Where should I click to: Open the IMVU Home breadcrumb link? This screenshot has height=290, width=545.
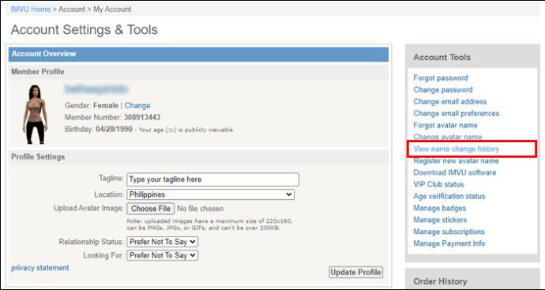click(31, 9)
